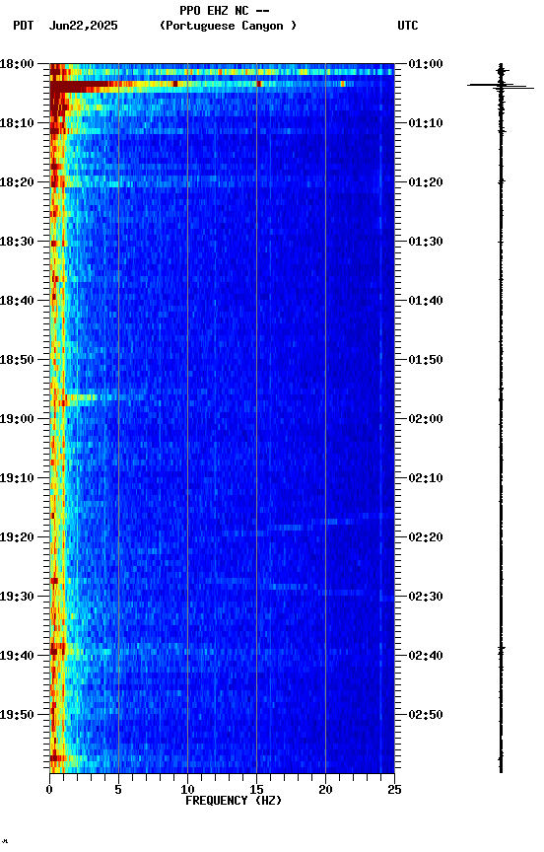Click the '02:40' UTC time label

point(426,656)
